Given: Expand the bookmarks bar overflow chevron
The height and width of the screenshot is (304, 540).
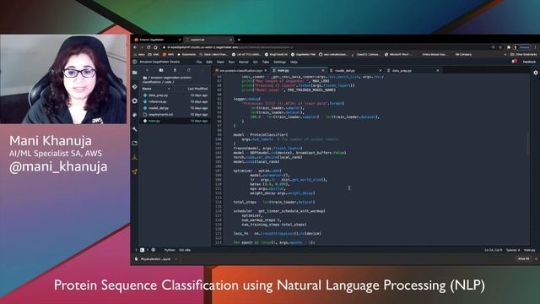Looking at the screenshot, I should tap(505, 54).
